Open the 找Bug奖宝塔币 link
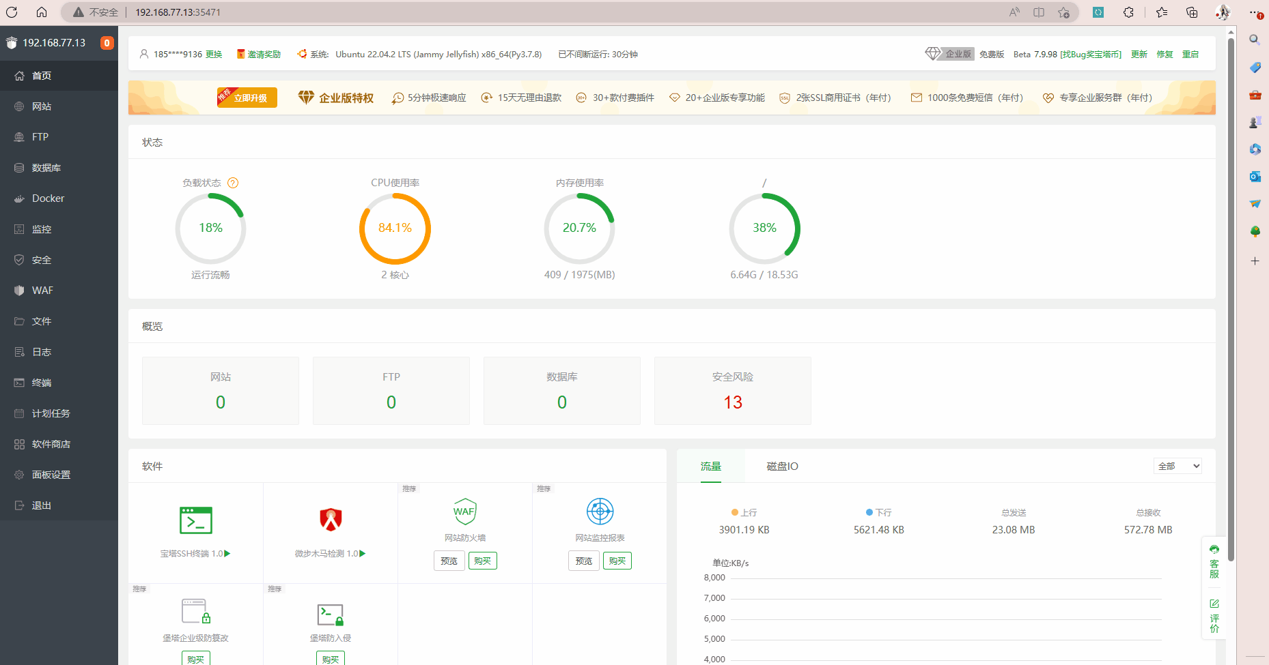This screenshot has height=665, width=1269. (x=1091, y=55)
